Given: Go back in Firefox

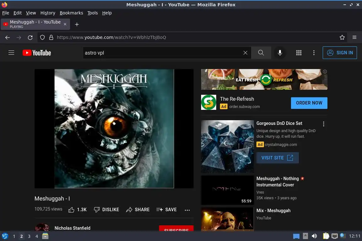Looking at the screenshot, I should [8, 37].
